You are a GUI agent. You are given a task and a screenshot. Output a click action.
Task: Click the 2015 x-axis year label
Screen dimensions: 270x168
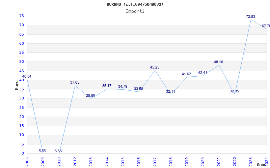coord(123,162)
